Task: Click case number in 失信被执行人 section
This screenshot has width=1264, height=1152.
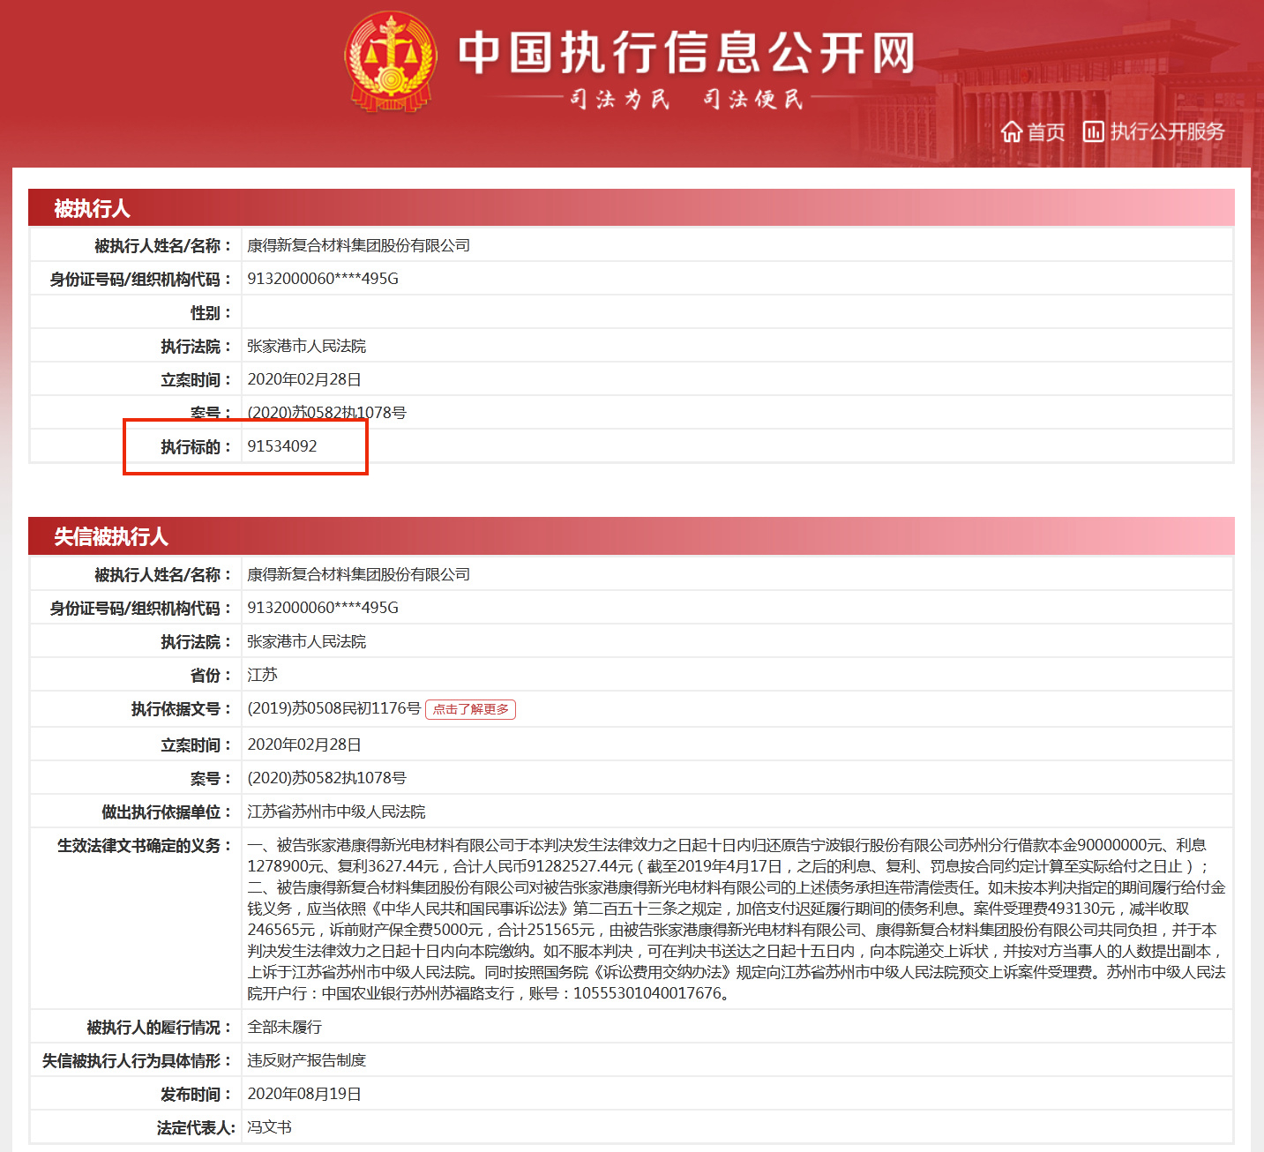Action: [326, 778]
